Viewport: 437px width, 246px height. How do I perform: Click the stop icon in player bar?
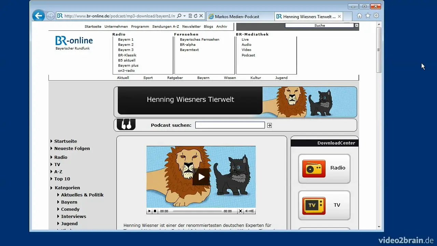pyautogui.click(x=155, y=211)
